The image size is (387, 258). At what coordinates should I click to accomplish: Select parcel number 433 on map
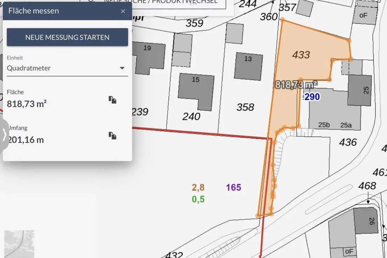click(x=301, y=55)
